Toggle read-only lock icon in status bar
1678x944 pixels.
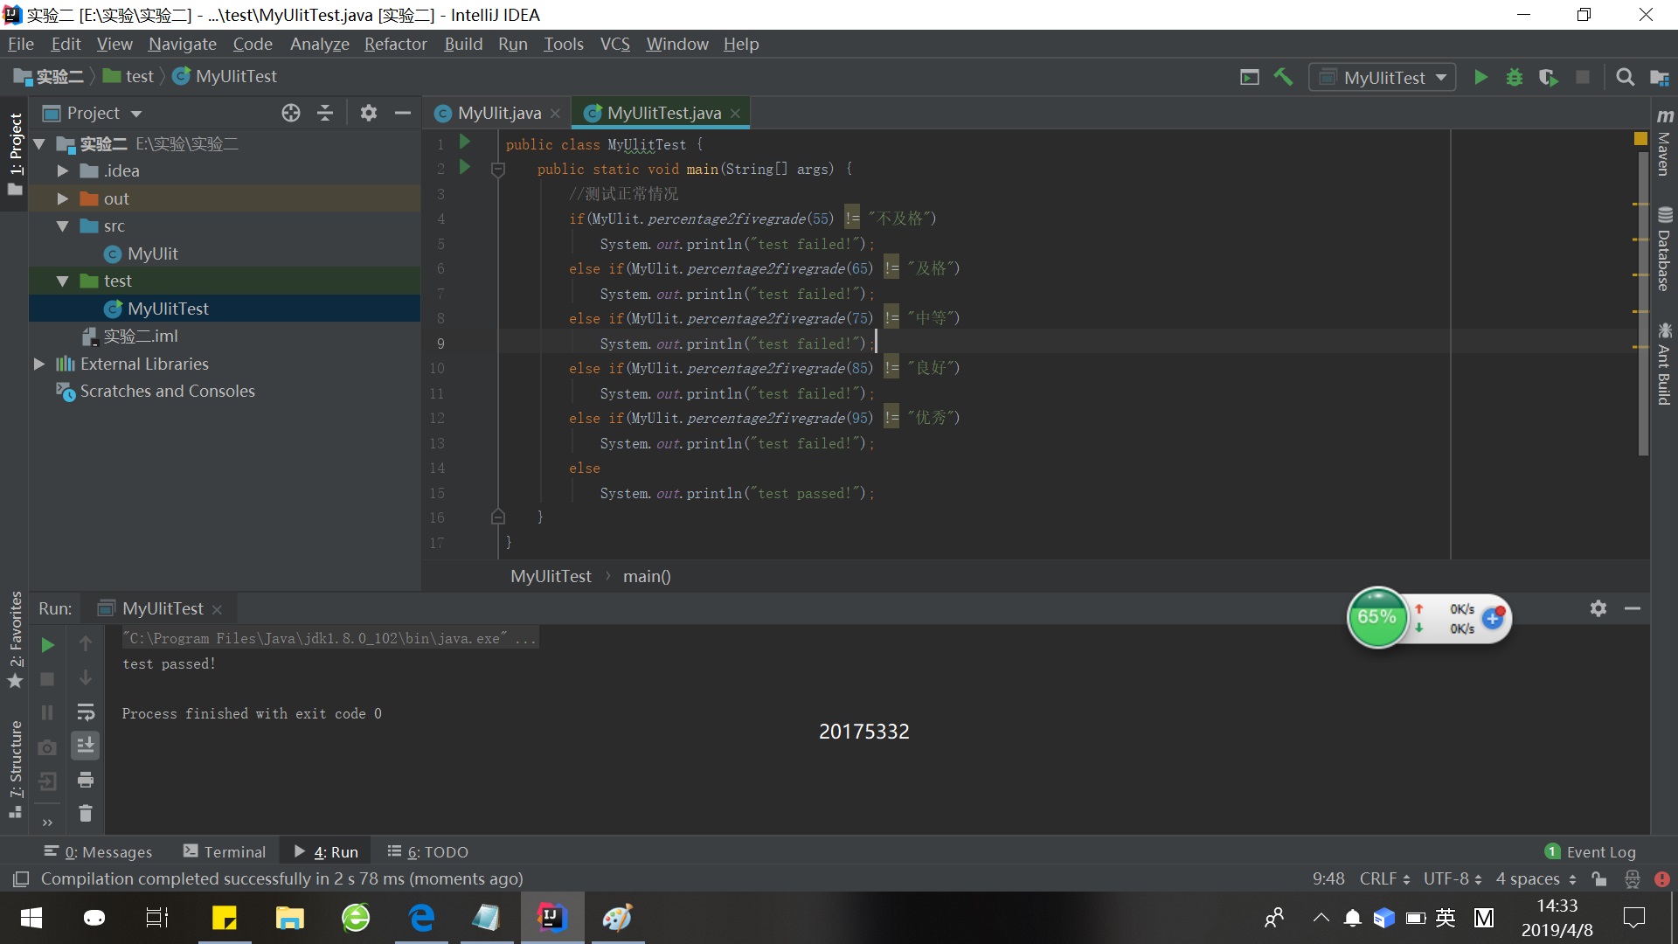(x=1599, y=878)
